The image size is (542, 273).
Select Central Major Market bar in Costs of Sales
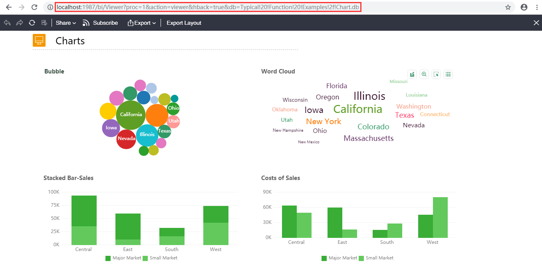pos(289,222)
